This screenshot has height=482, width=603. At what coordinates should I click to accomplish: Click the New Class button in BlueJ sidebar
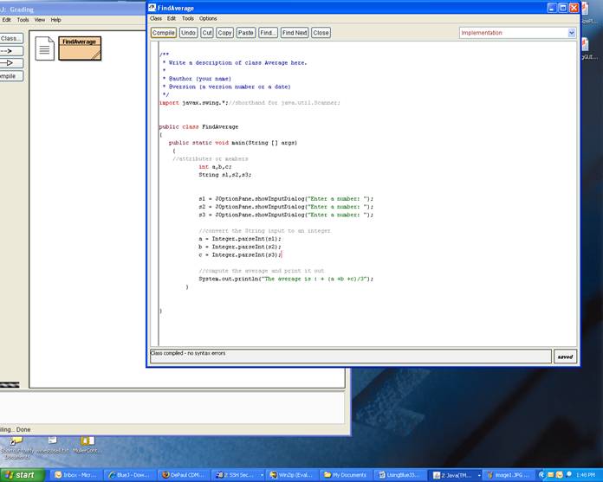(11, 38)
